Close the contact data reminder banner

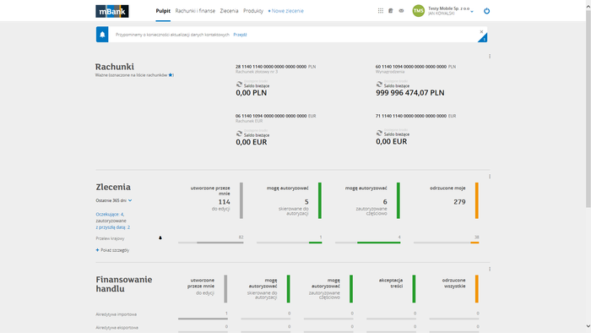pos(481,31)
